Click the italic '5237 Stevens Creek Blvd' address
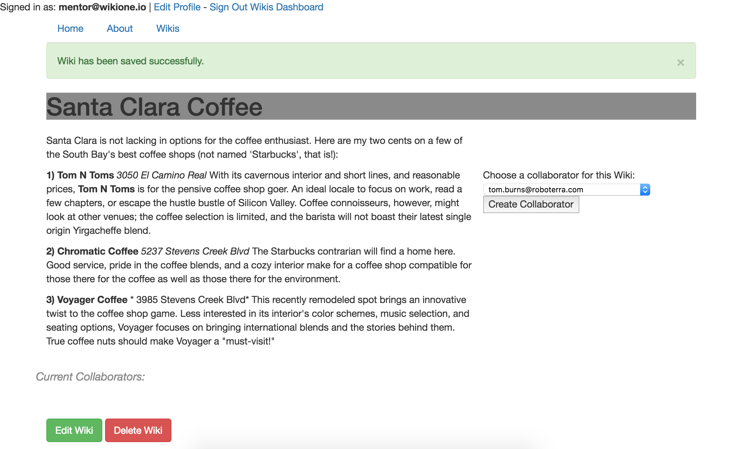The height and width of the screenshot is (449, 739). tap(195, 251)
